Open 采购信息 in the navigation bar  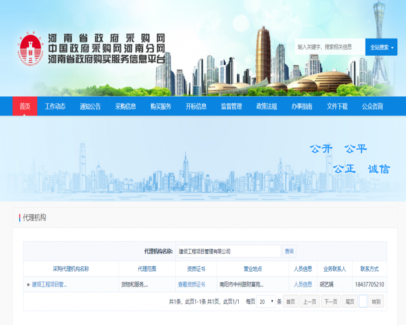click(x=125, y=106)
